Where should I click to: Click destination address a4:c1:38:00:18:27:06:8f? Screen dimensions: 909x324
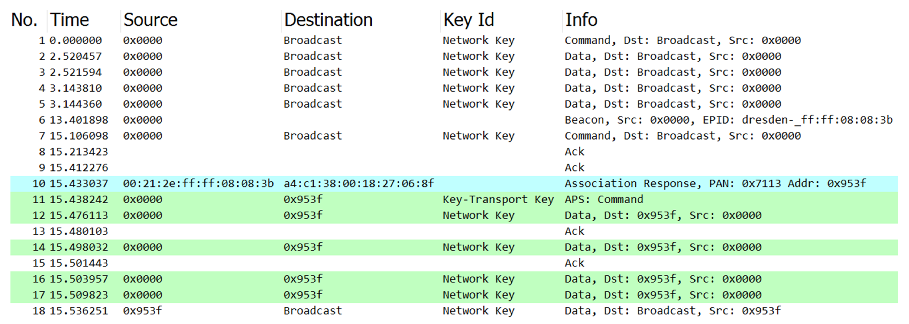(358, 184)
